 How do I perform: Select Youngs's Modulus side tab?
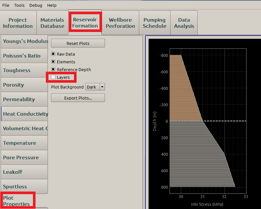tap(24, 41)
